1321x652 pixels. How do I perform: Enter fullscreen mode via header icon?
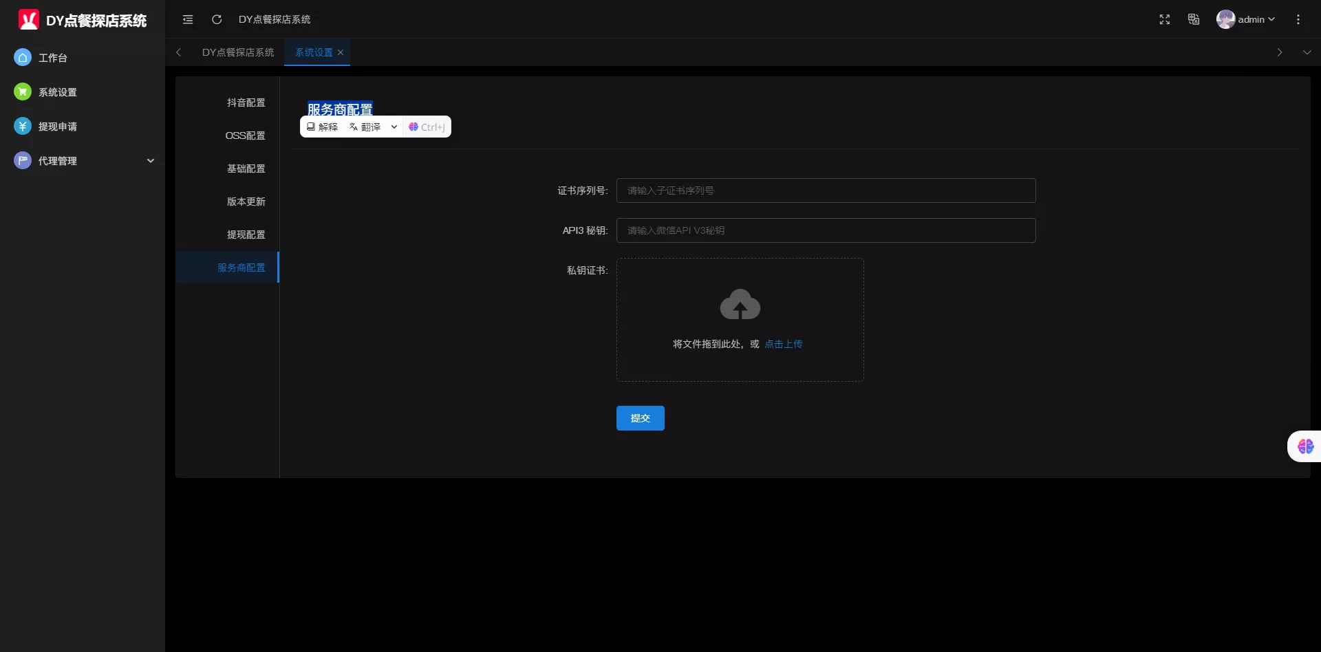[1164, 19]
